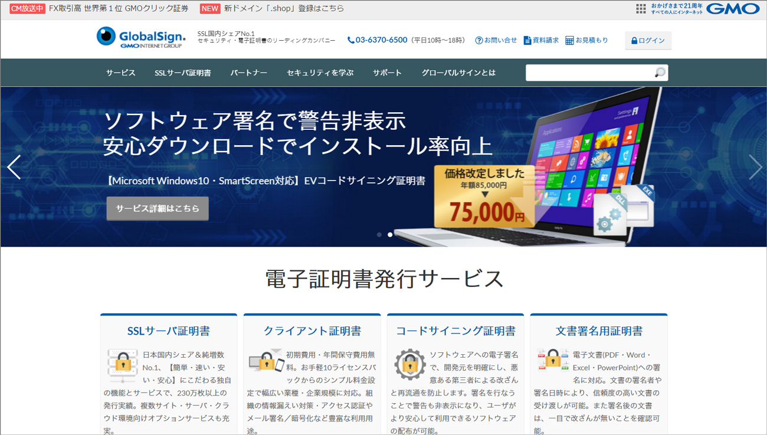Open the 資料請求 link
The image size is (767, 435).
point(546,41)
